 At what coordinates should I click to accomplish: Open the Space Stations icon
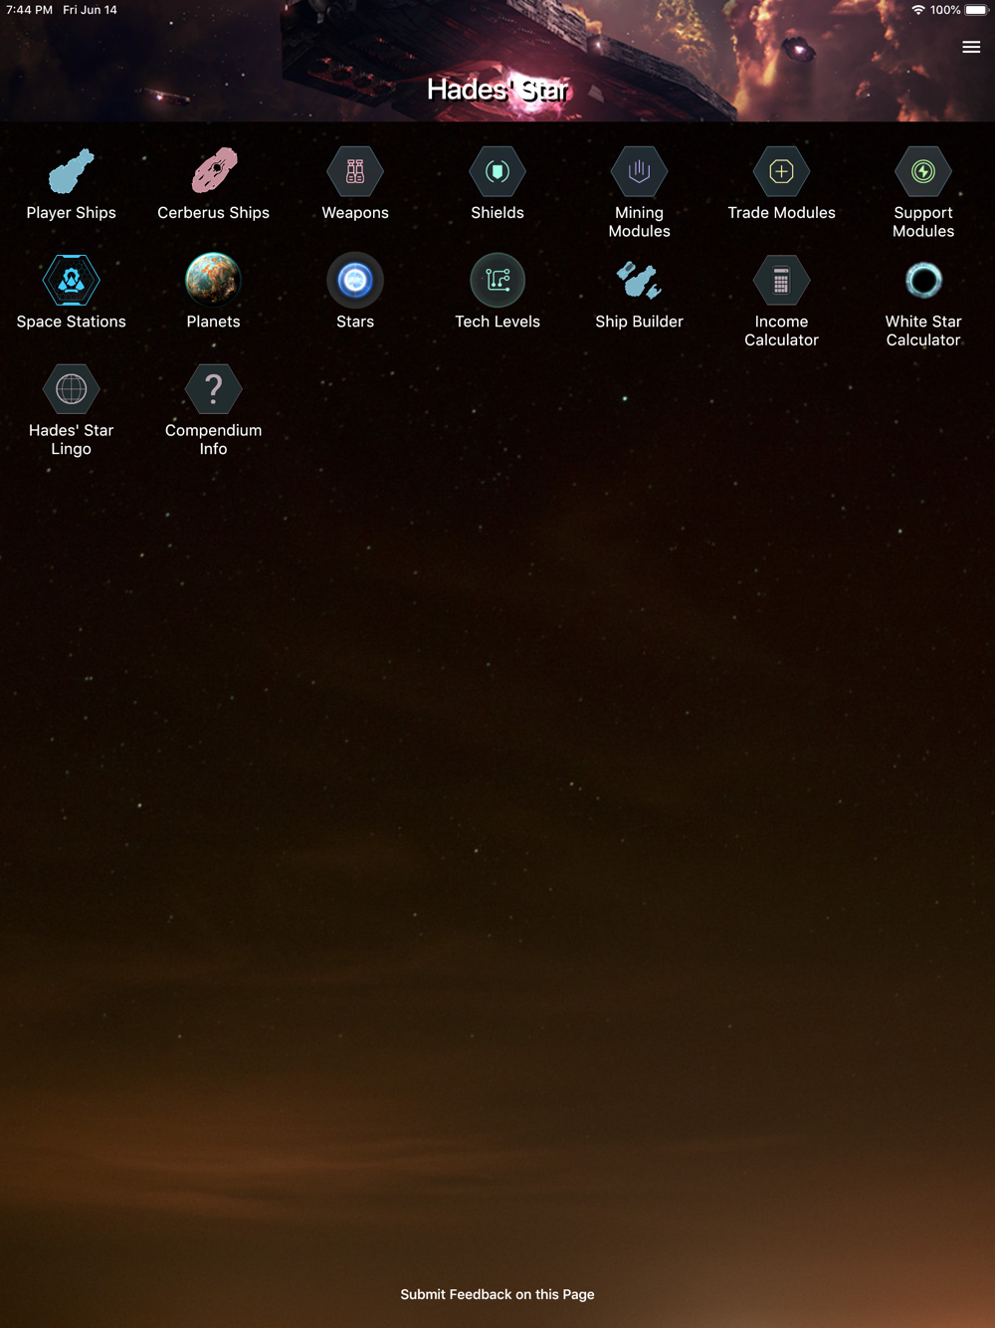point(71,281)
